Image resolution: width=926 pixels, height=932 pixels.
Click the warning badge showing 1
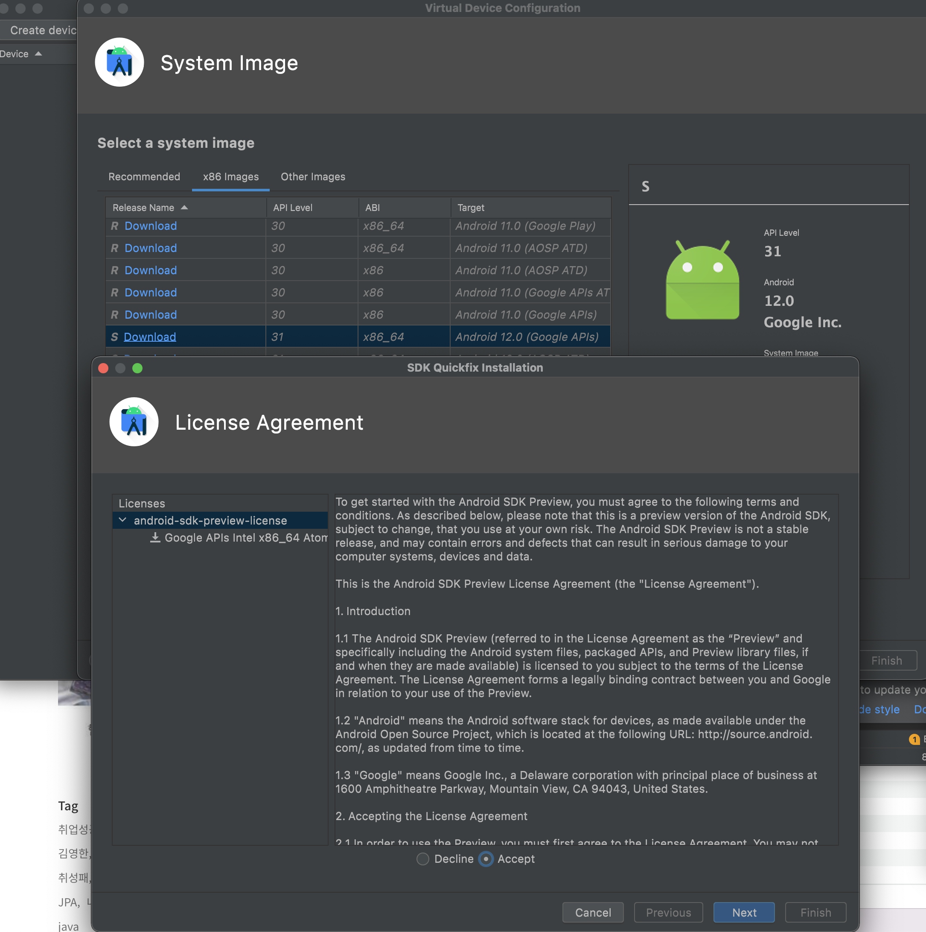[914, 739]
